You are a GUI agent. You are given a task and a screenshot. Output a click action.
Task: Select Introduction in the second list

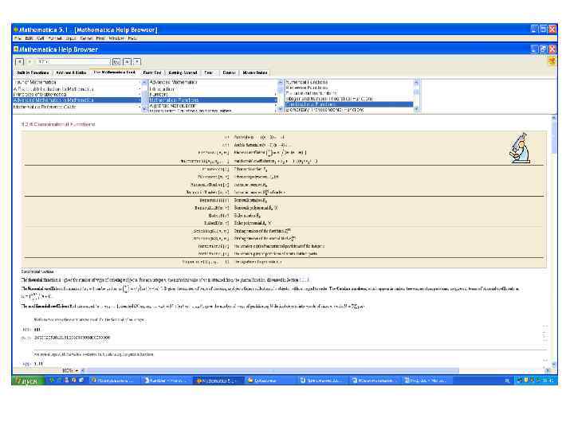(x=162, y=89)
